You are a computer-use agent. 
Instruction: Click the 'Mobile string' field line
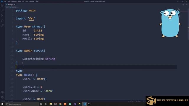tap(33, 39)
